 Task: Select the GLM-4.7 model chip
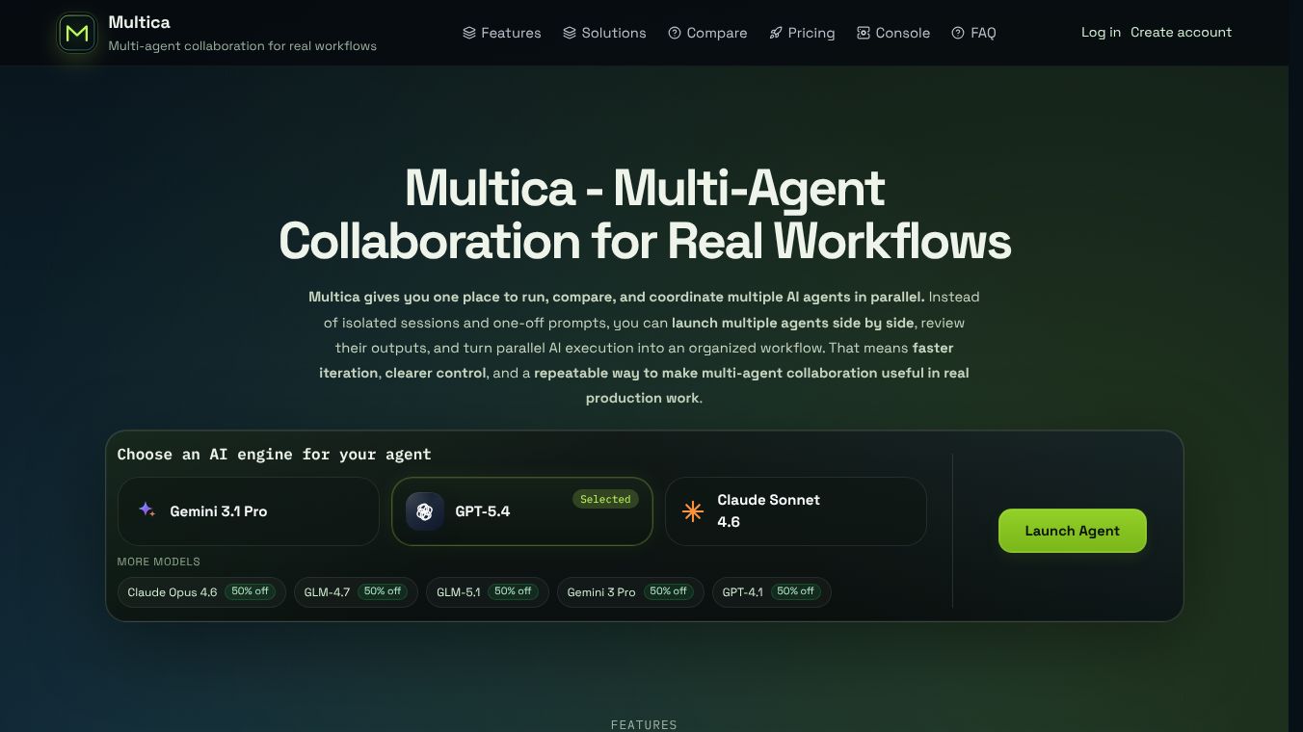coord(356,592)
